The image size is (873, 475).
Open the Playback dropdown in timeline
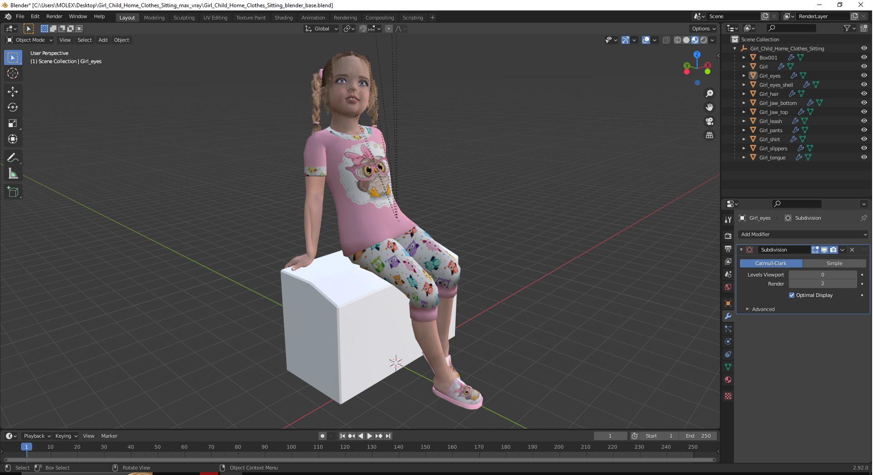pyautogui.click(x=37, y=436)
